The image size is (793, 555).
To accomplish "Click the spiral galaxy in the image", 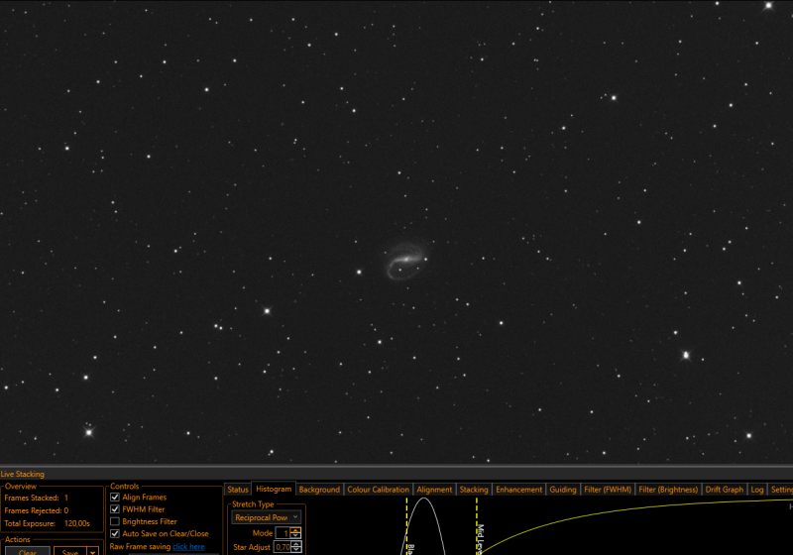I will (x=405, y=261).
